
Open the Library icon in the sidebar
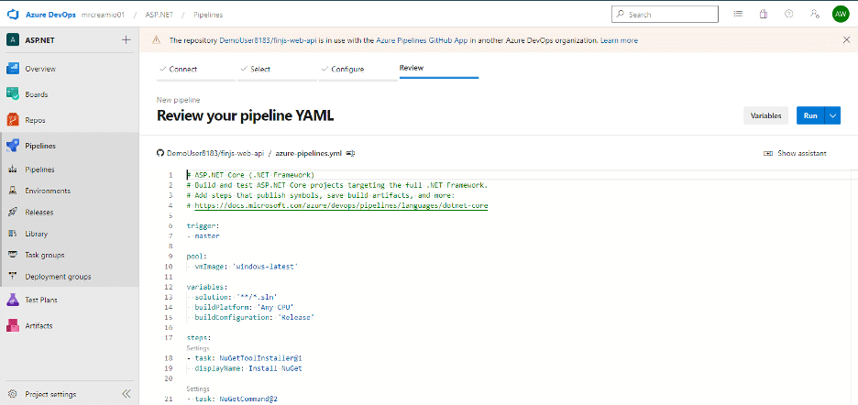coord(14,234)
